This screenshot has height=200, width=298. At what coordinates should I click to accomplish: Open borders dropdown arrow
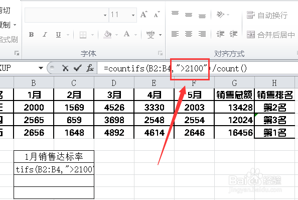pyautogui.click(x=92, y=35)
